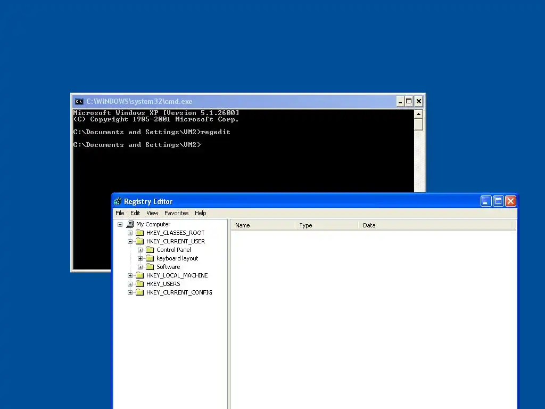The image size is (545, 409).
Task: Close the cmd.exe window
Action: tap(419, 102)
